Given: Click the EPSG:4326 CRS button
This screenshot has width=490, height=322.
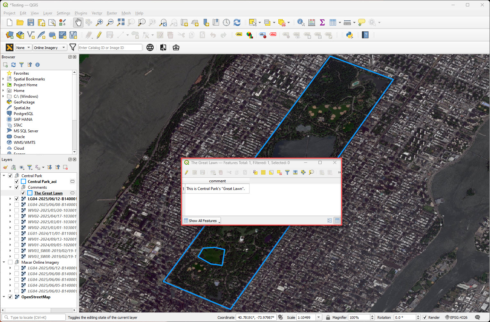Looking at the screenshot, I should 456,318.
